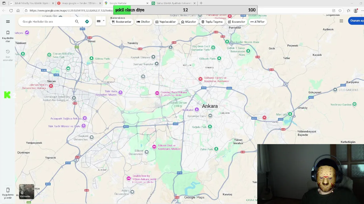Screen dimensions: 364x204
Task: Click the browser back arrow
Action: 4,10
